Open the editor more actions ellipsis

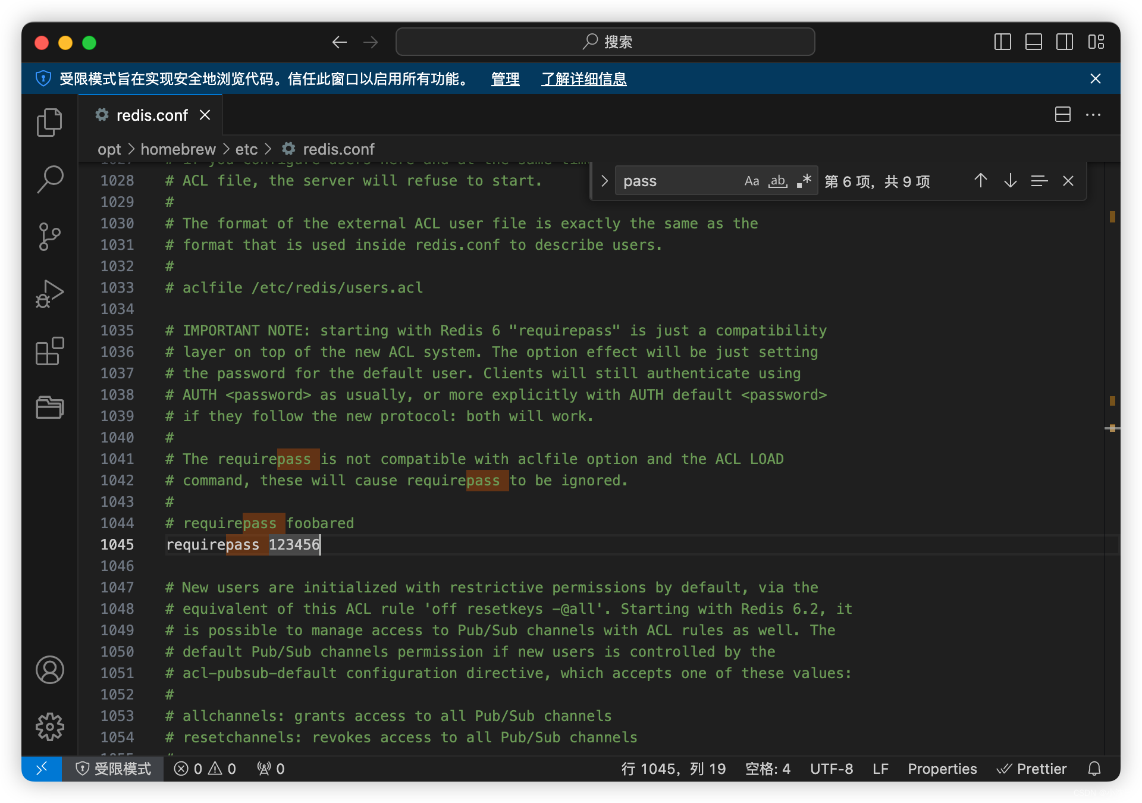[x=1093, y=114]
